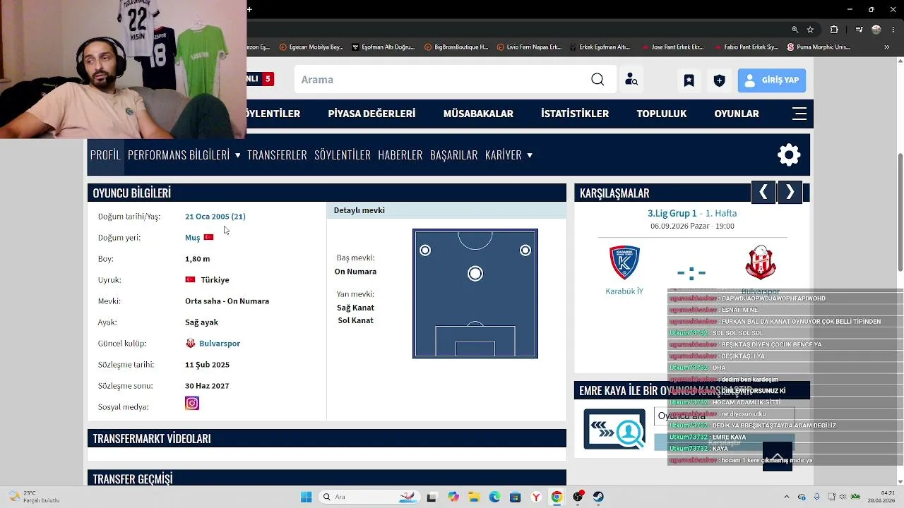
Task: Open the Fabio Pant Erkek bookmark
Action: pos(747,47)
